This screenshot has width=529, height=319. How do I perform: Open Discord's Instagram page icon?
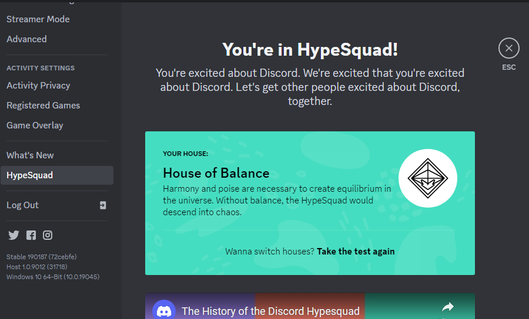click(48, 235)
